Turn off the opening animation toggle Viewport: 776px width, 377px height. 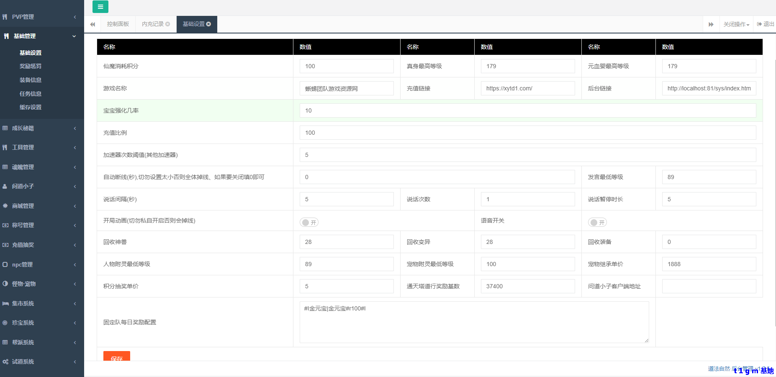coord(309,222)
